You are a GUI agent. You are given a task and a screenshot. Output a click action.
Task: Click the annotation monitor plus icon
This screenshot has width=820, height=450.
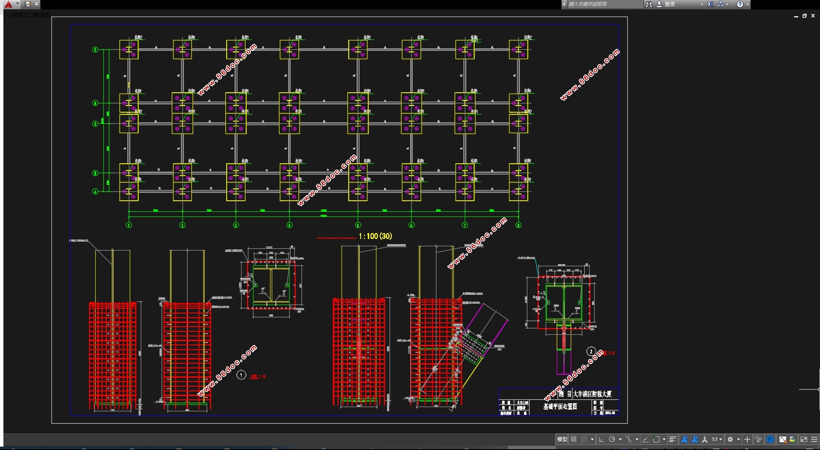[x=747, y=439]
